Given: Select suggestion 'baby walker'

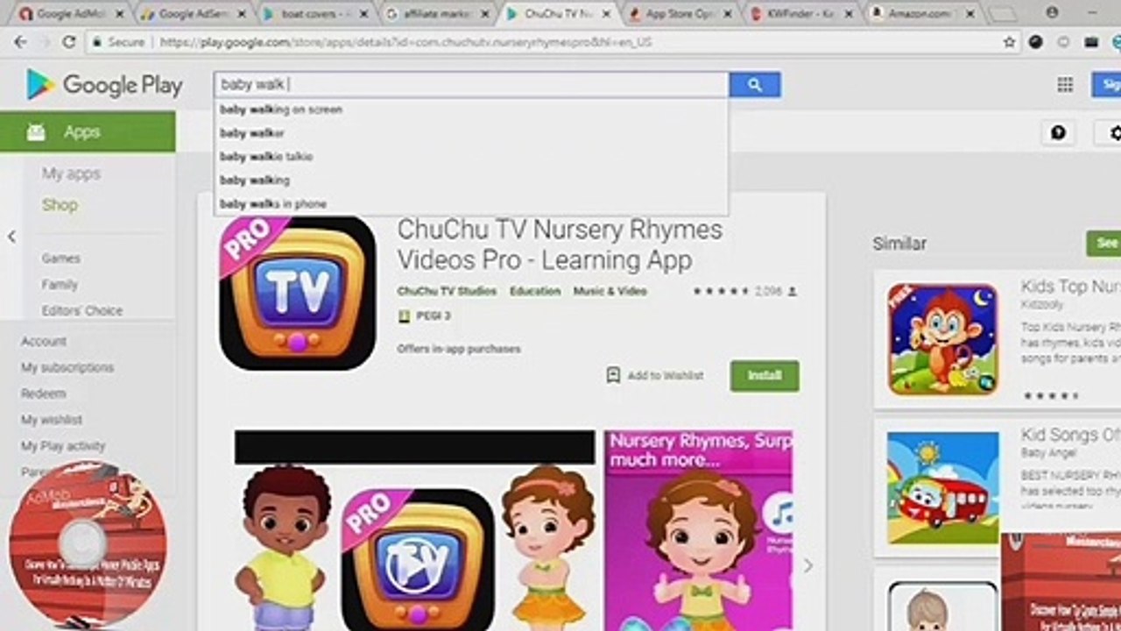Looking at the screenshot, I should pyautogui.click(x=472, y=133).
